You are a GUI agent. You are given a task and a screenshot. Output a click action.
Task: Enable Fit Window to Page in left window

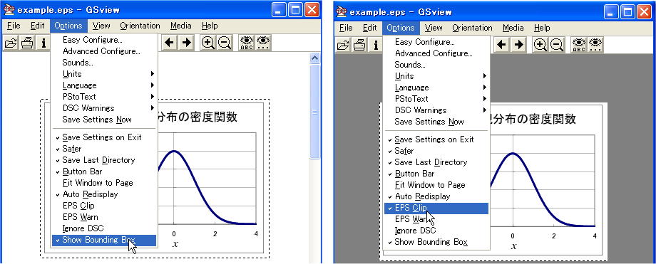104,183
